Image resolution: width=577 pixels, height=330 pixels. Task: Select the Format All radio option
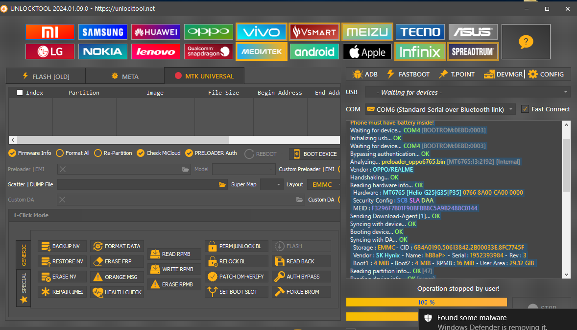coord(60,153)
